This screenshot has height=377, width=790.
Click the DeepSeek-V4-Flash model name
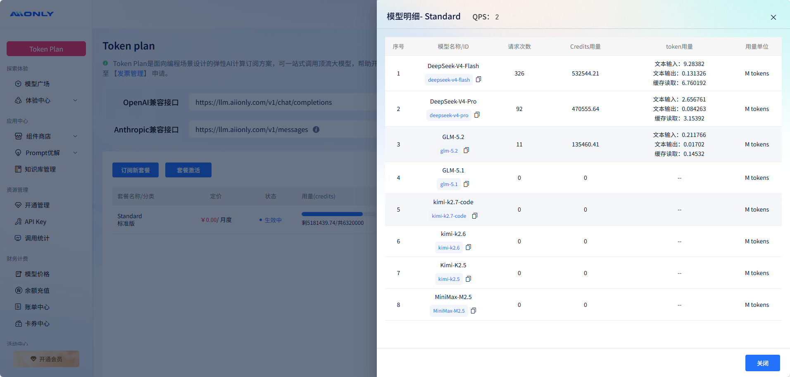[453, 66]
